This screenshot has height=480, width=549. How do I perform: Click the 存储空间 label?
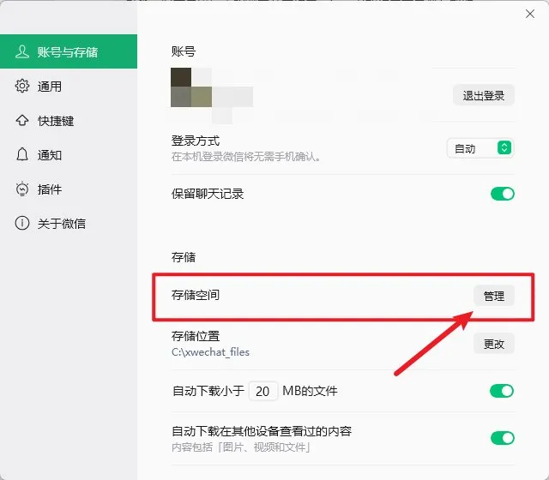(x=196, y=295)
